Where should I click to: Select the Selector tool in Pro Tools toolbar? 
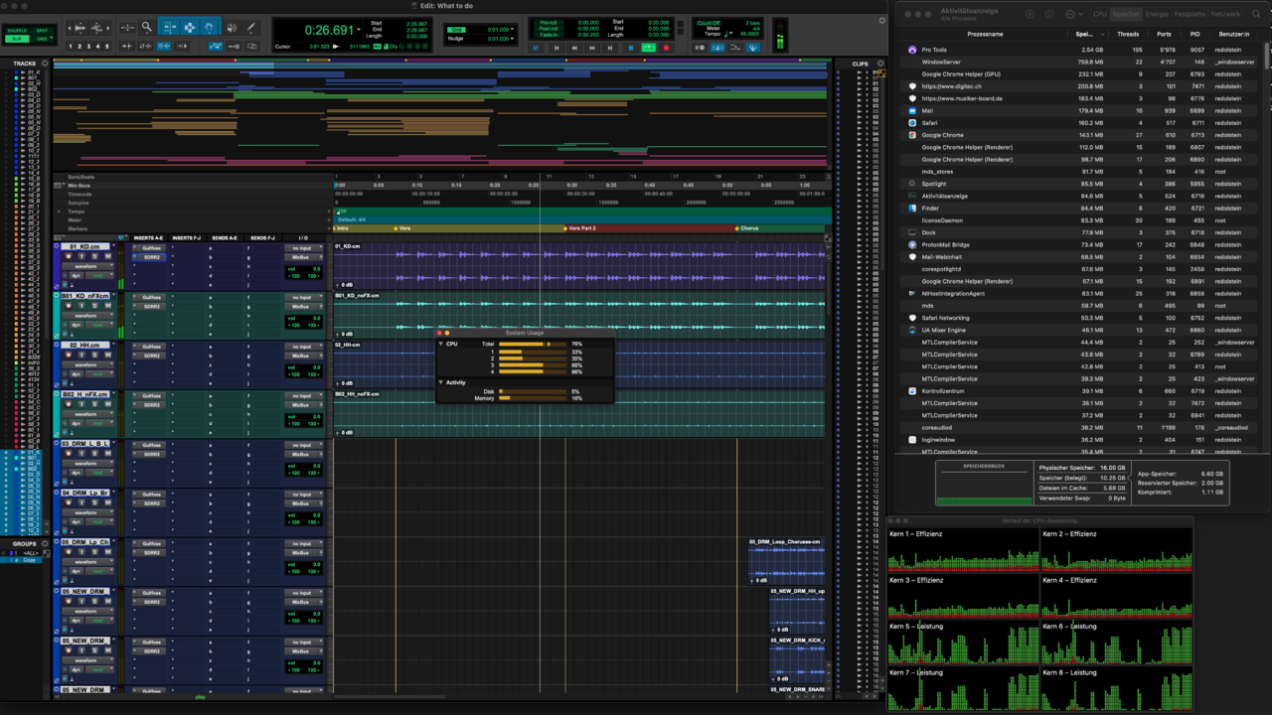click(x=190, y=27)
